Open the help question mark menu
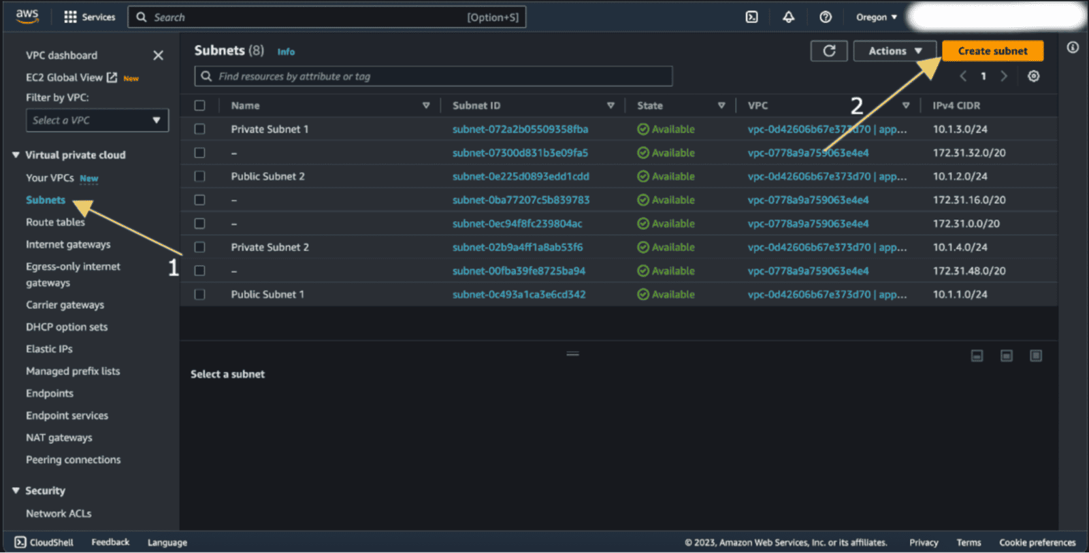 tap(825, 17)
